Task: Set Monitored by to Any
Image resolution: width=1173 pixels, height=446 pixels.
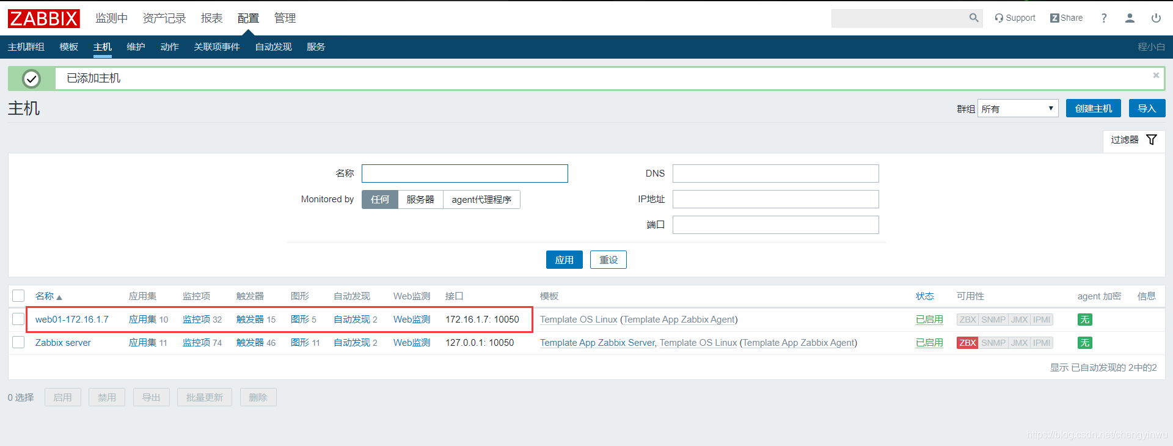Action: click(x=380, y=200)
